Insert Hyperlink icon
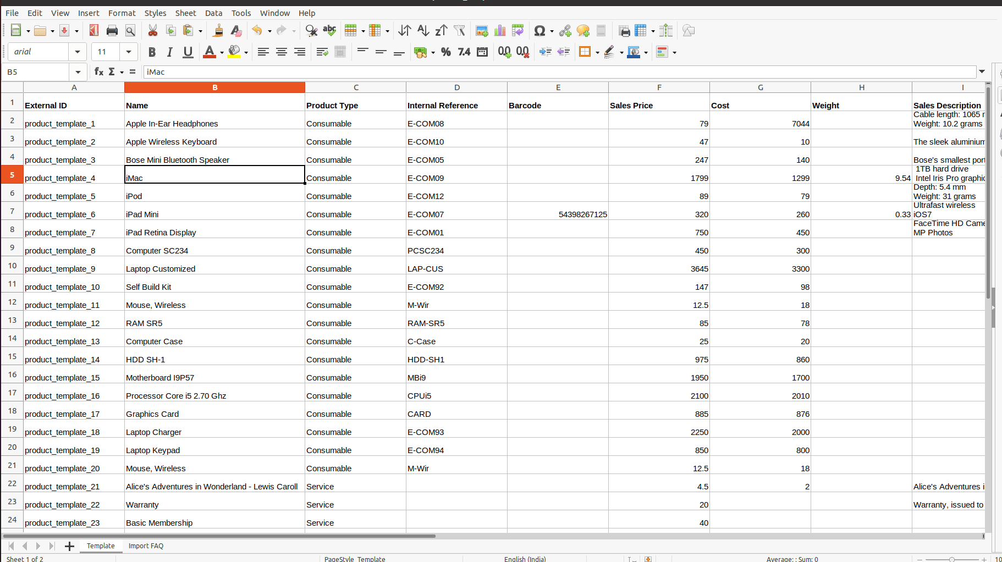The width and height of the screenshot is (1002, 562). [565, 31]
